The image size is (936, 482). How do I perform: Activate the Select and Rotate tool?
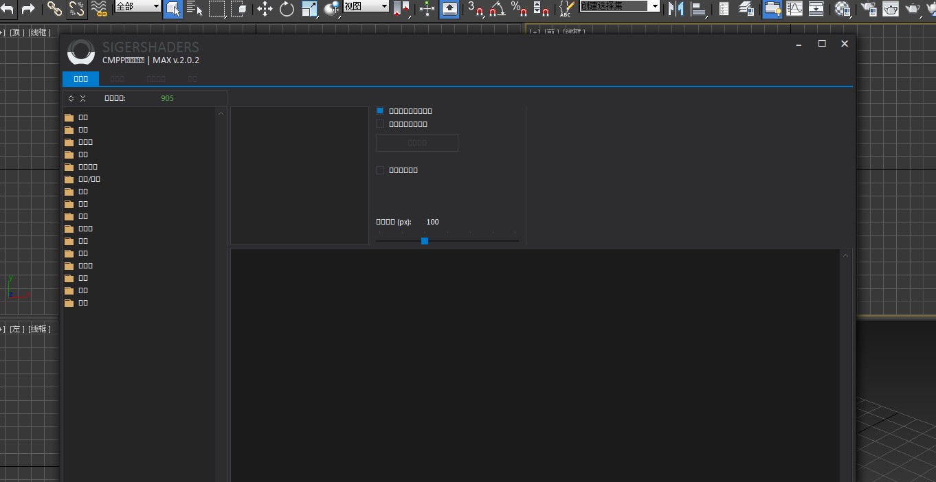[x=287, y=9]
